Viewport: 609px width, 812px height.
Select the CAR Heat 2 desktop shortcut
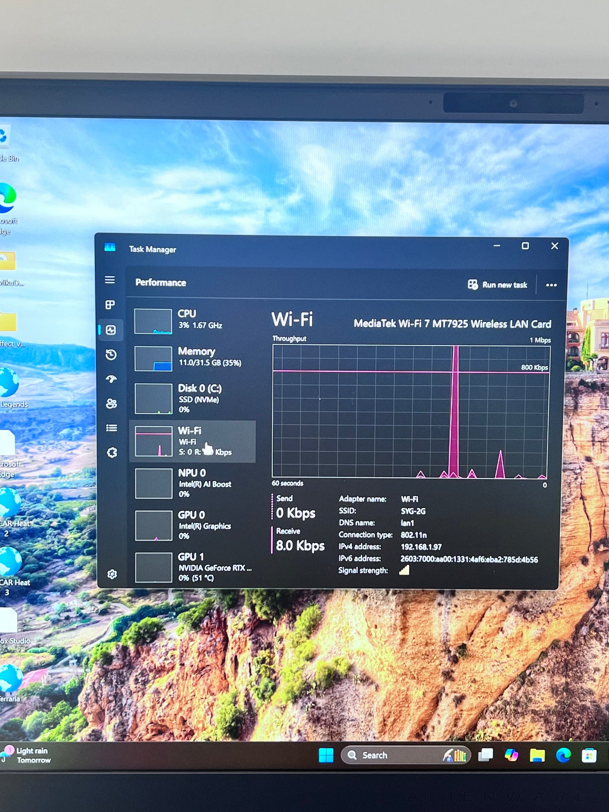pyautogui.click(x=13, y=512)
